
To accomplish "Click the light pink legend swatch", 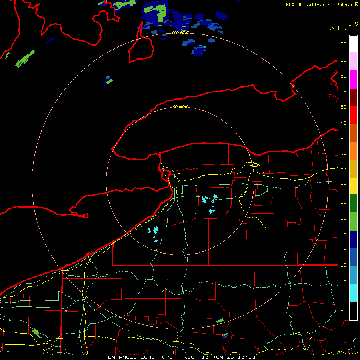I will pos(353,62).
